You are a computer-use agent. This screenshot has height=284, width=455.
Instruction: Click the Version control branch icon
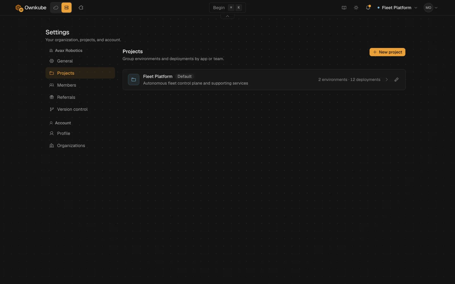[51, 109]
